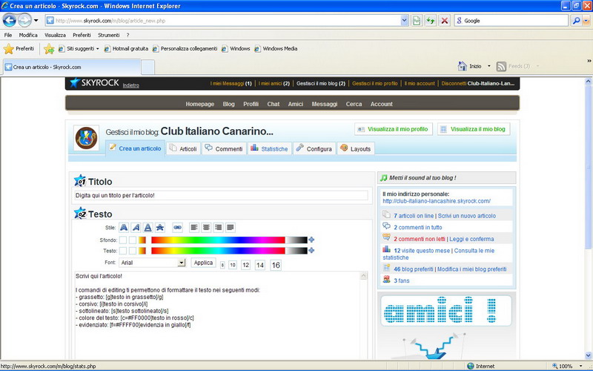Click the music note sound icon

[384, 177]
